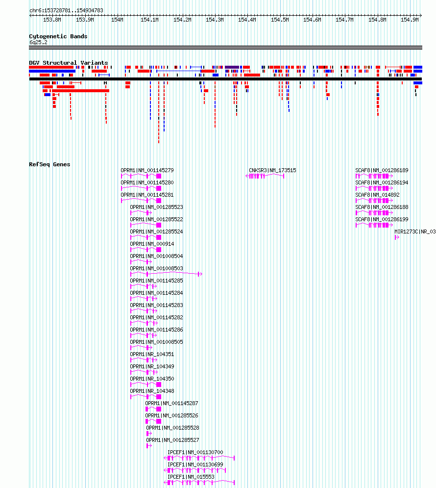436x488 pixels.
Task: Select OPRM1|NM_001145282 label
Action: click(156, 317)
